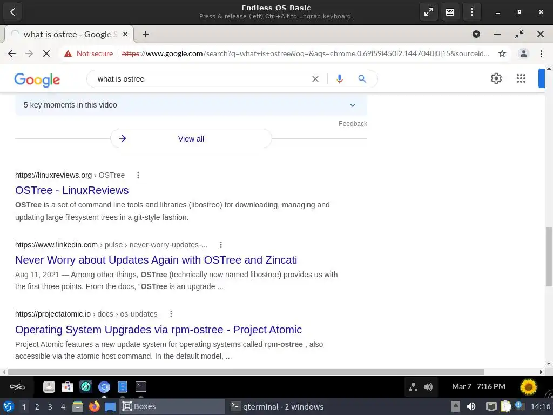Select qterminal - 2 windows taskbar entry
The height and width of the screenshot is (415, 553).
[277, 406]
